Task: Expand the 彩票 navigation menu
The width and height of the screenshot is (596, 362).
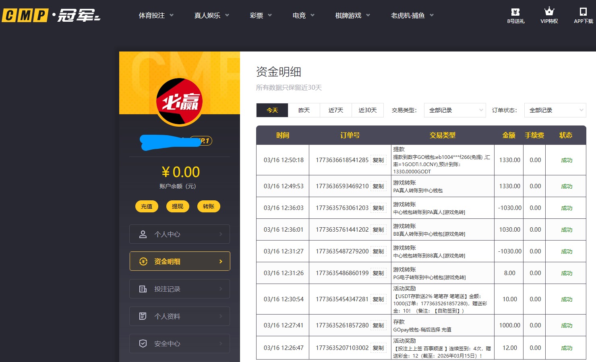Action: coord(260,15)
